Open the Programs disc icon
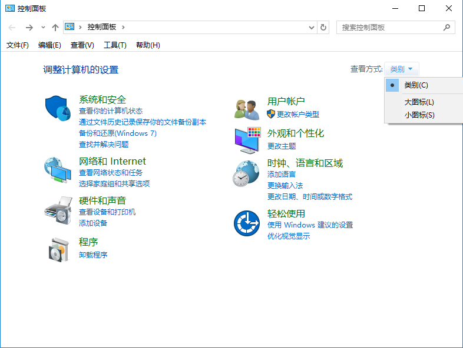This screenshot has height=348, width=463. point(58,249)
